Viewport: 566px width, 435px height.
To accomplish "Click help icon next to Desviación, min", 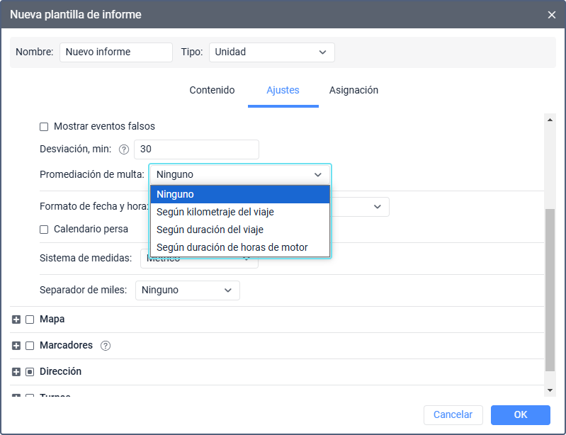I will tap(124, 149).
